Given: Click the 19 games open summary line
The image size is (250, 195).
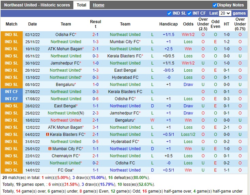Looking at the screenshot, I should (78, 184).
